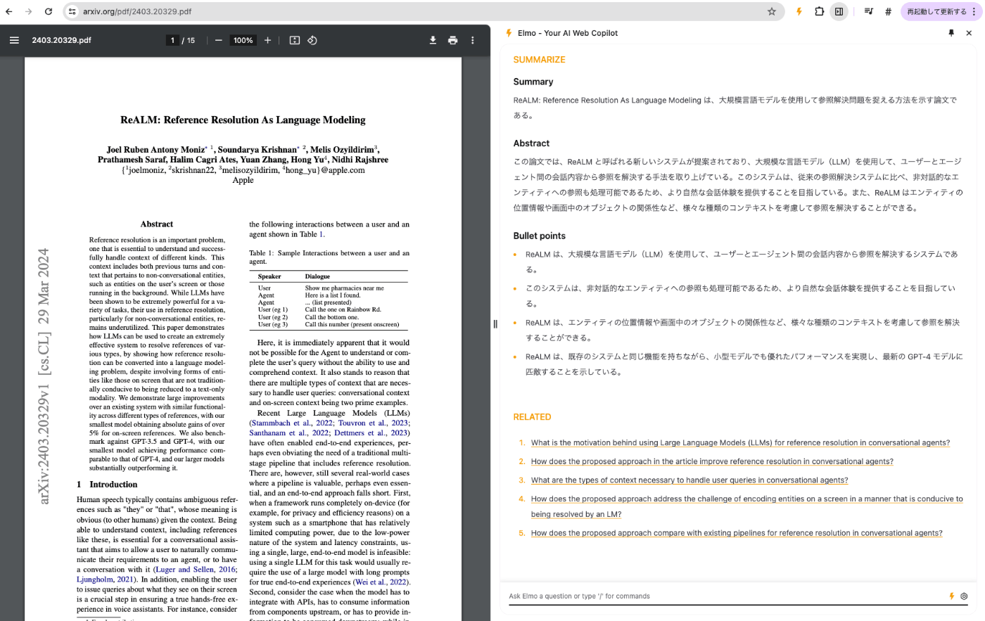
Task: Open site information icon in address bar
Action: point(72,11)
